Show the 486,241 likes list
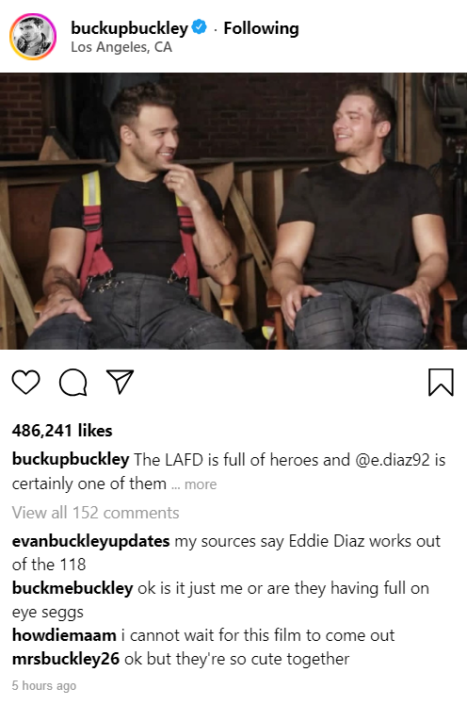The image size is (467, 705). click(62, 431)
